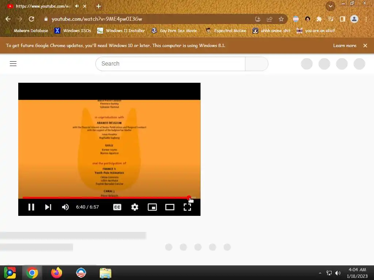Open Chrome profile avatar menu
This screenshot has width=374, height=280.
coord(354,19)
